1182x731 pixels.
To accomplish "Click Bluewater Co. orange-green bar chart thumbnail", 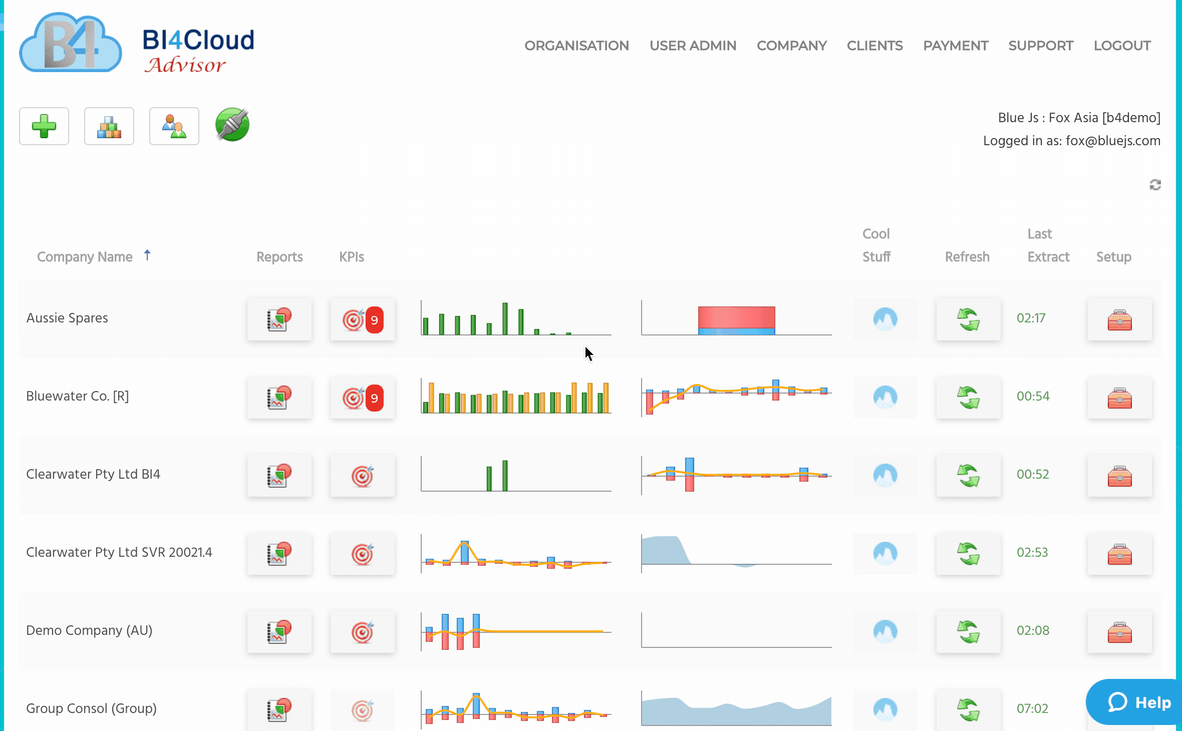I will pyautogui.click(x=516, y=397).
